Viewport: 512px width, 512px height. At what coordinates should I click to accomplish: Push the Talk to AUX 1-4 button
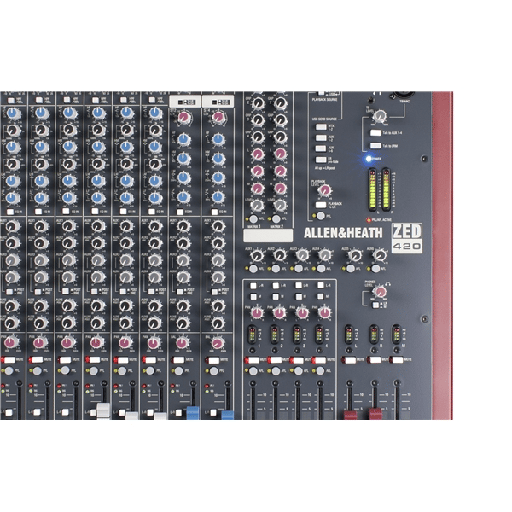coord(375,133)
